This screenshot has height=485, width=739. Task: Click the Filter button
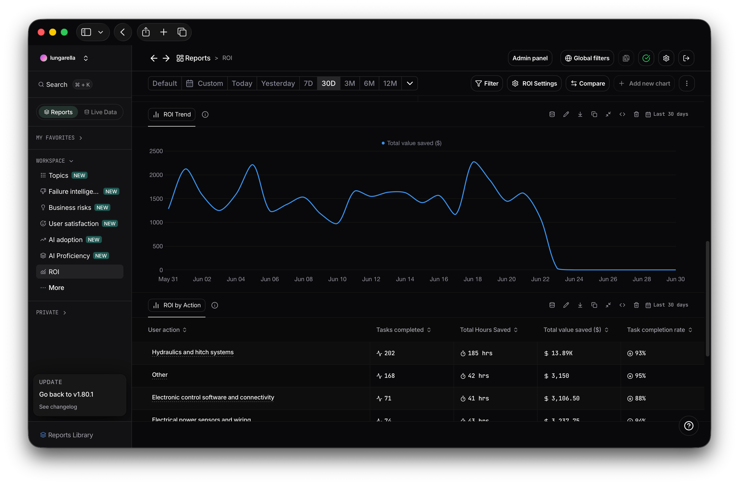pos(487,83)
